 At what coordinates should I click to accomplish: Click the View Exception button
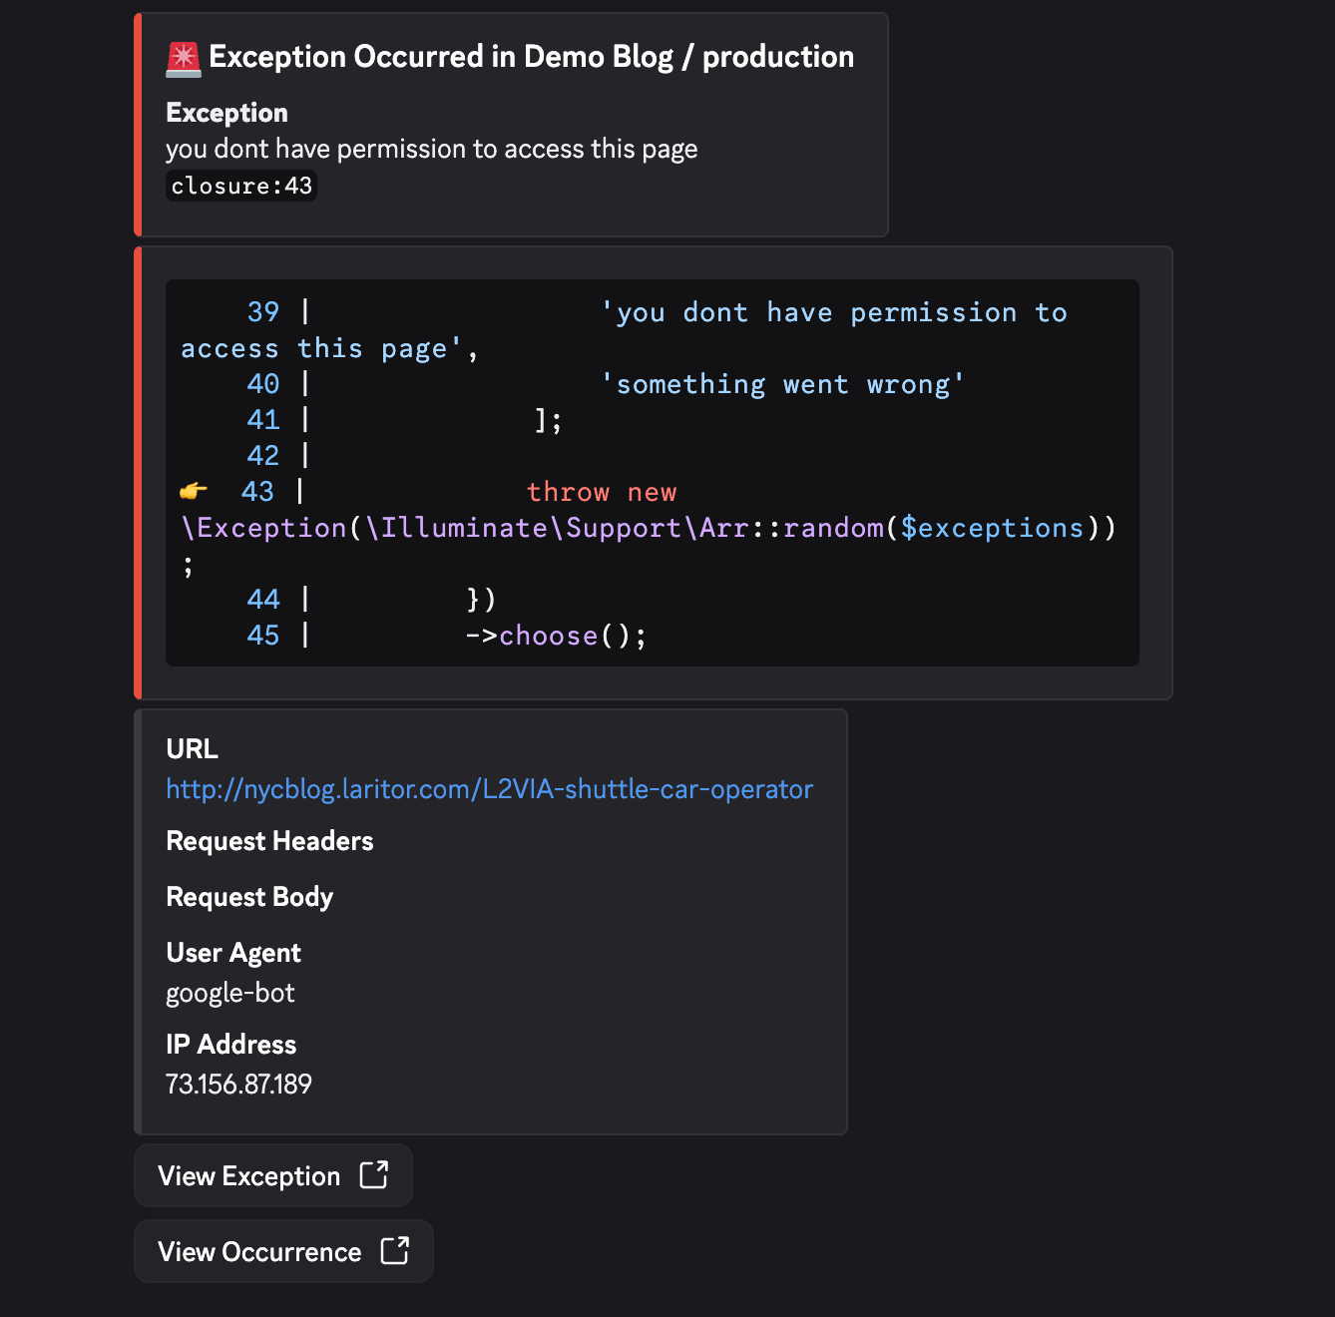pos(252,1175)
